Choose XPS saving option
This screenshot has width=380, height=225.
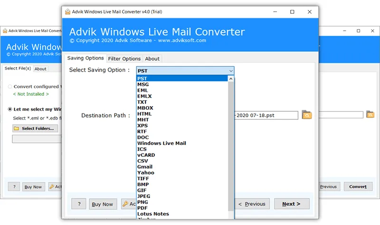pos(182,126)
